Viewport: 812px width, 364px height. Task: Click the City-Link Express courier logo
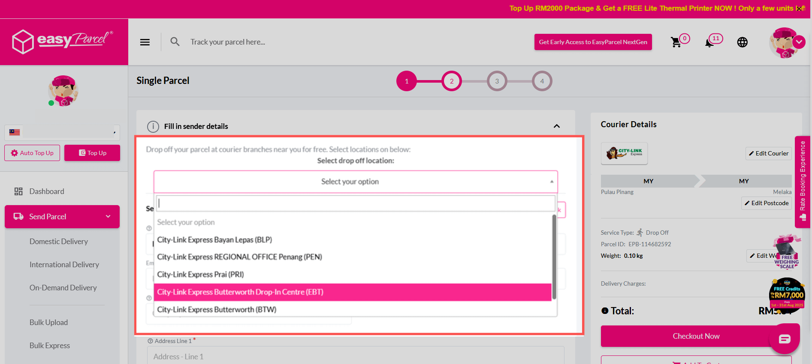pyautogui.click(x=624, y=153)
